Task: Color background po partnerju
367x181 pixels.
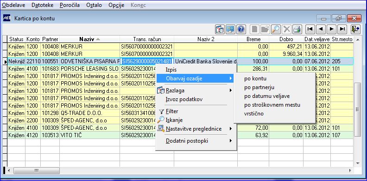Action: click(259, 87)
